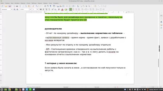Click the vertical scrollbar thumb
The image size is (163, 91).
pyautogui.click(x=158, y=63)
